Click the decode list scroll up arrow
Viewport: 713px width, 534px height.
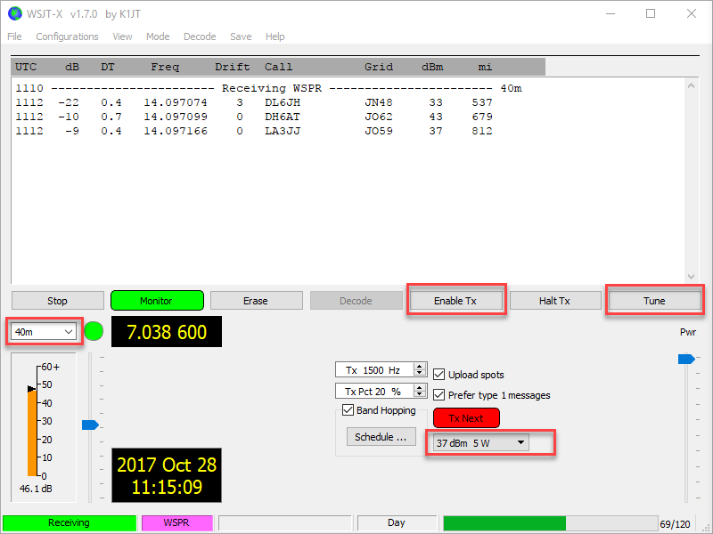(x=692, y=85)
